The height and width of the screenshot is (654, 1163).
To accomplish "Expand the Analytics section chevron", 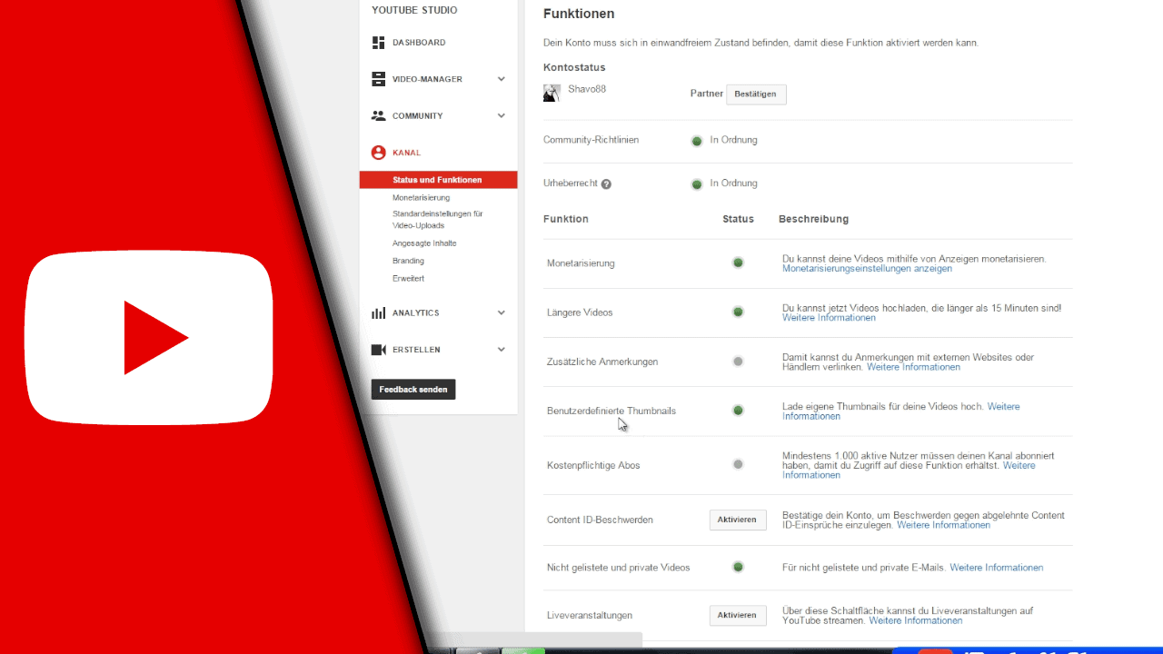I will [502, 313].
